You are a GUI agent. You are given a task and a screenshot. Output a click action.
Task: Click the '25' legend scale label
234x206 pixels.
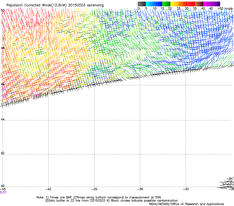179,9
